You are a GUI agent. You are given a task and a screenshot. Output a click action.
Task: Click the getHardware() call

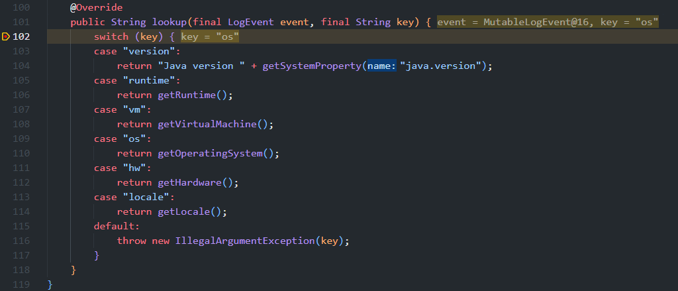pos(197,182)
